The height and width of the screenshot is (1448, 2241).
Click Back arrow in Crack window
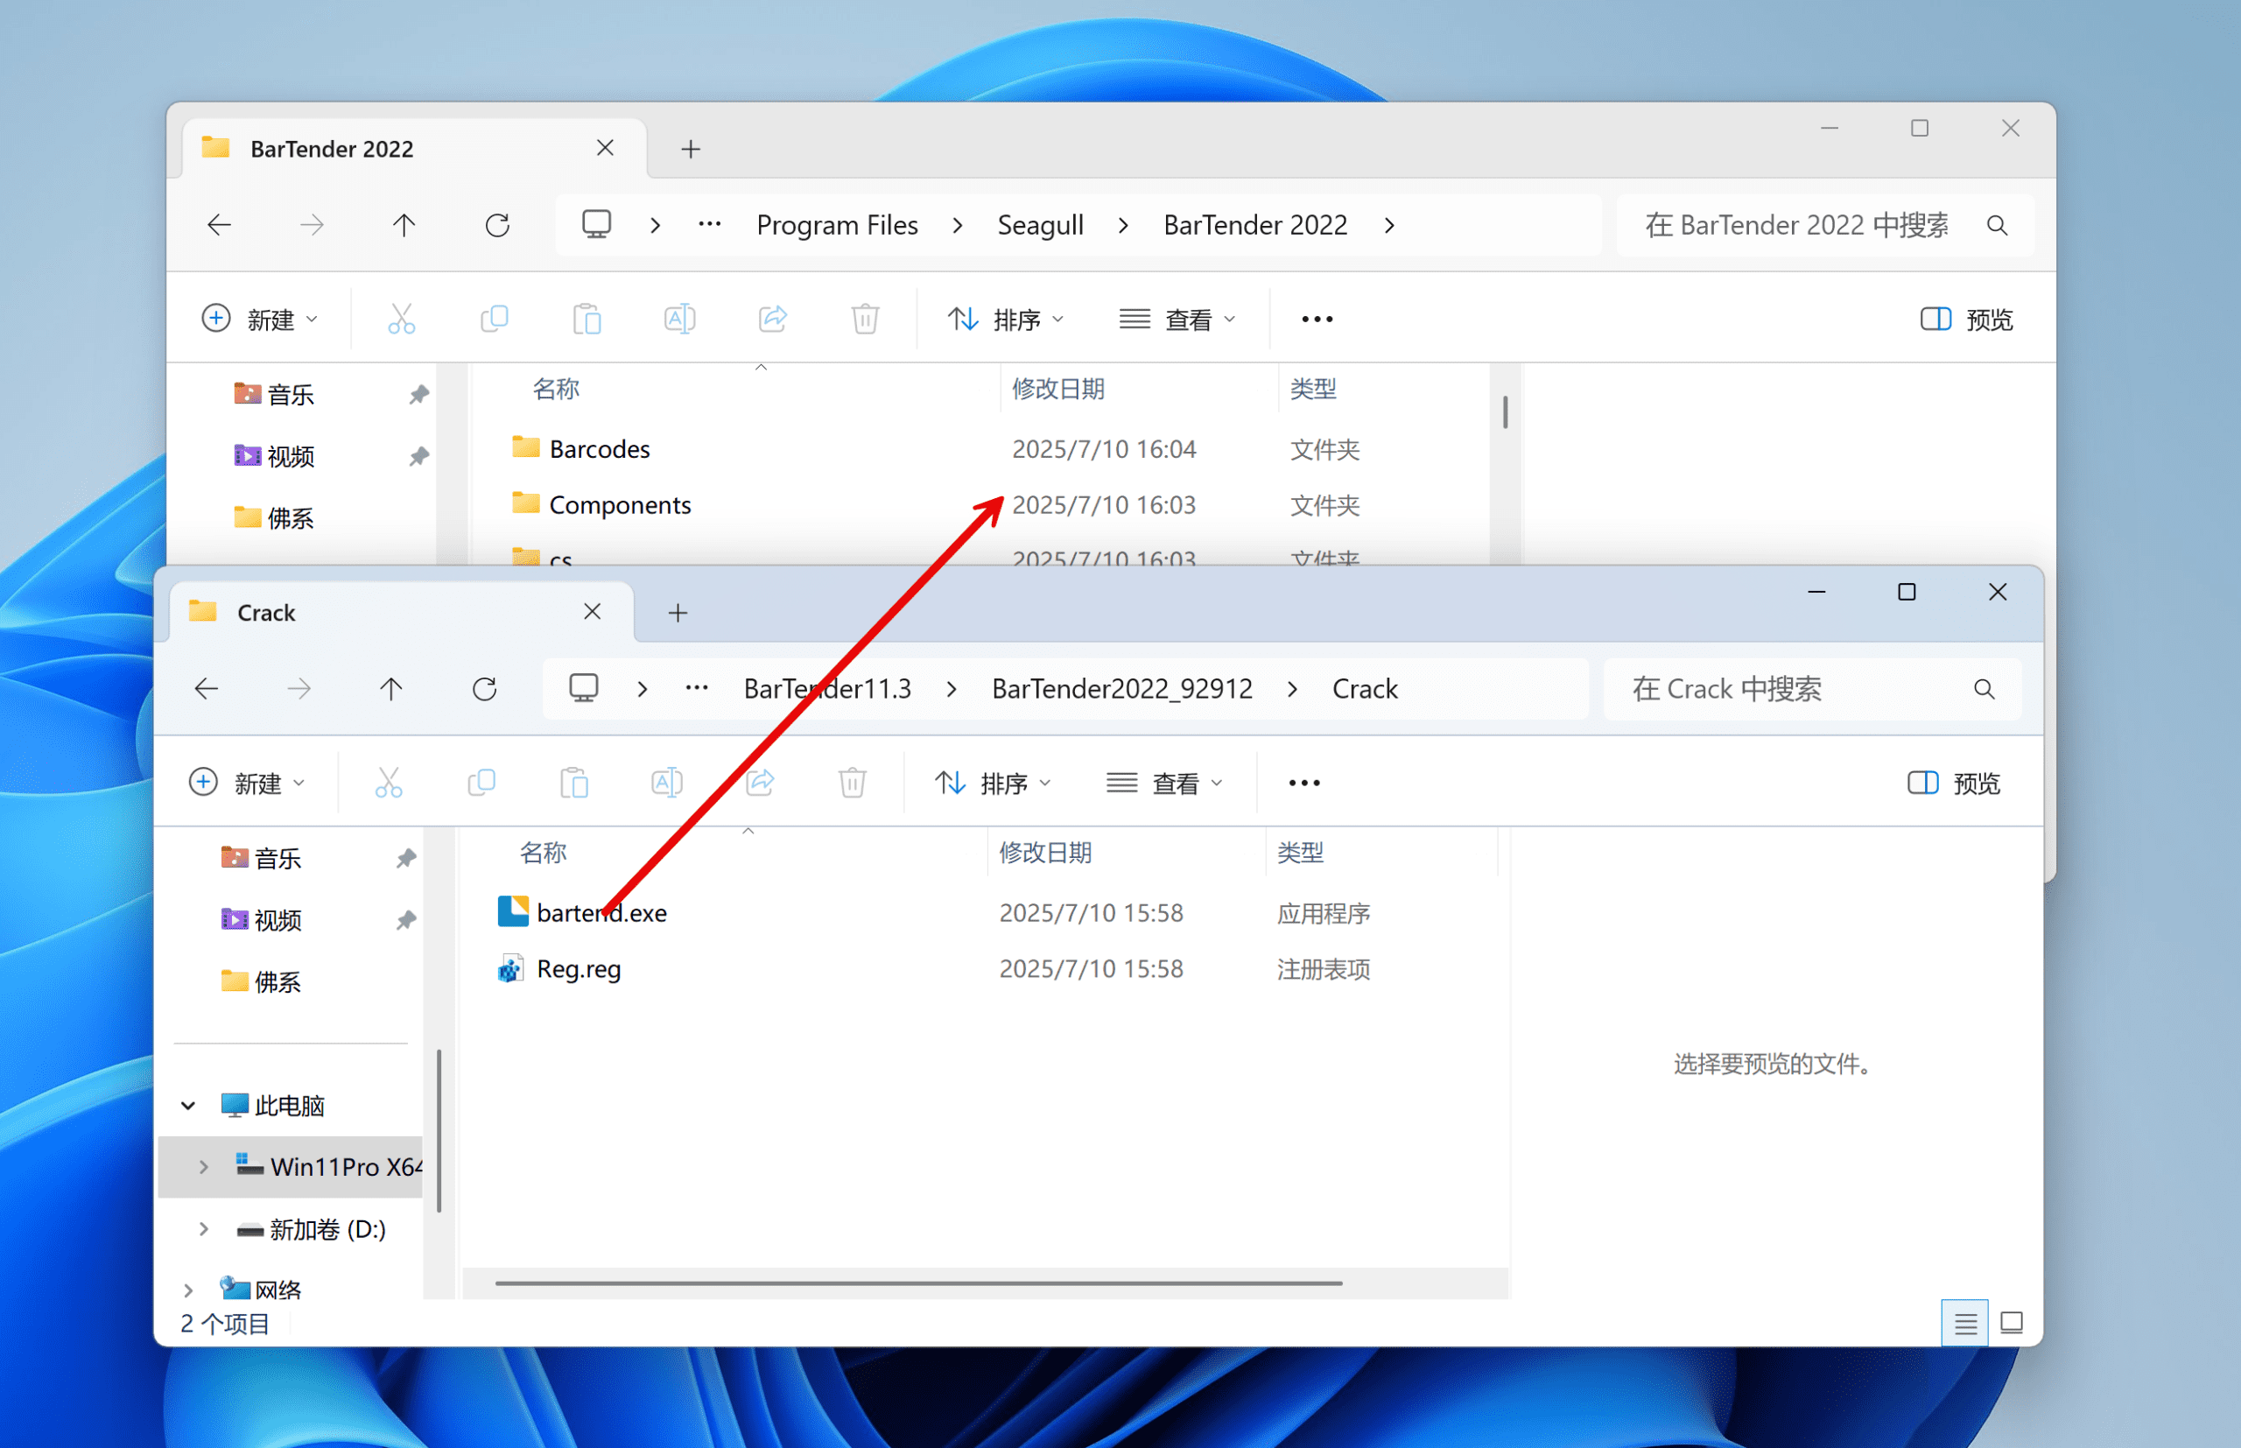207,689
